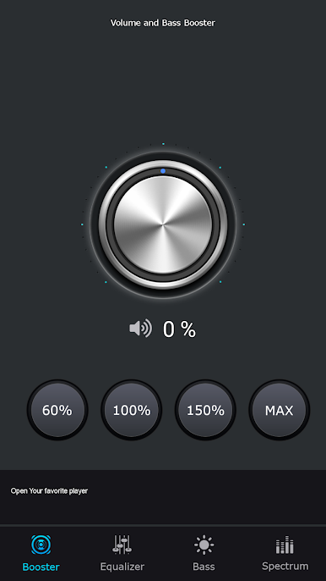Choose the 100% volume preset
Screen dimensions: 326x581
click(x=131, y=410)
